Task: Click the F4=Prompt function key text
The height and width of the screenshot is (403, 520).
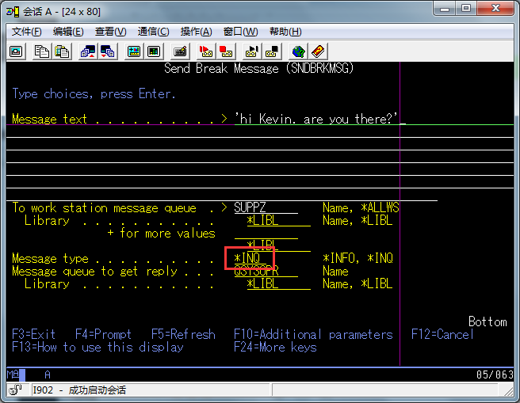Action: click(x=103, y=334)
